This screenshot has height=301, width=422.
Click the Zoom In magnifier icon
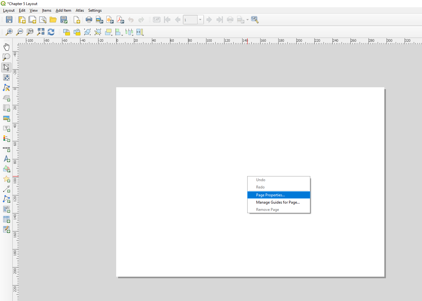coord(9,32)
